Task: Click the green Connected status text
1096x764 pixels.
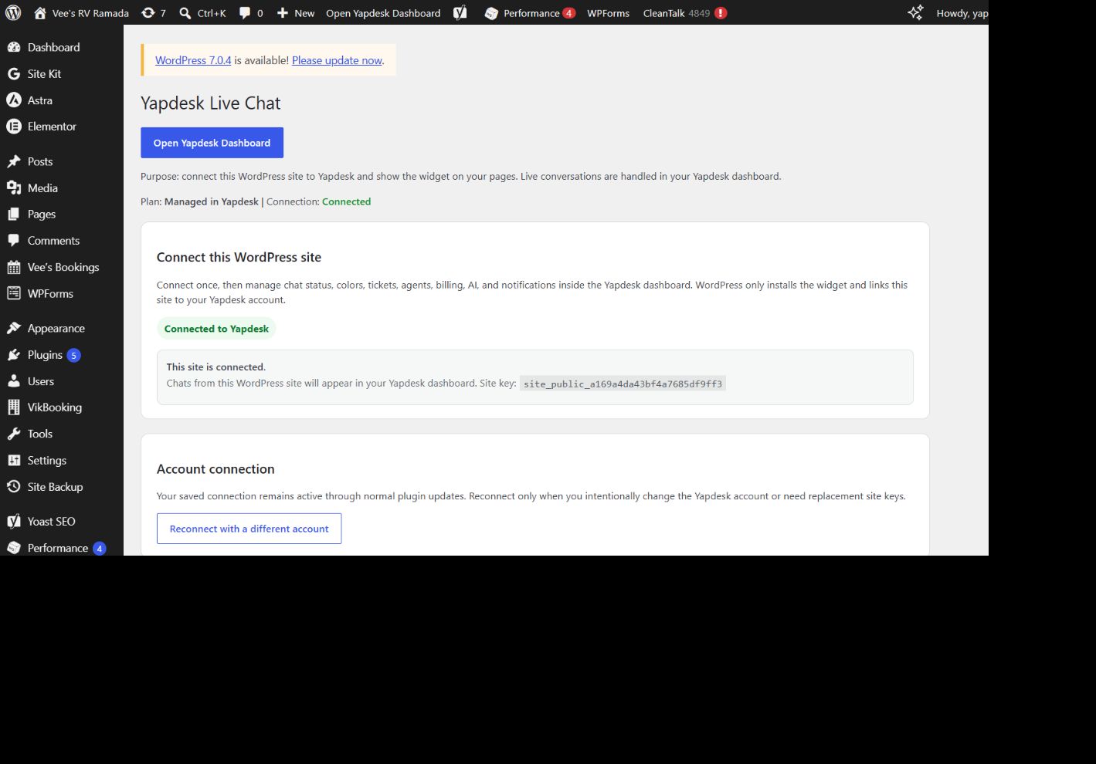Action: pyautogui.click(x=346, y=201)
